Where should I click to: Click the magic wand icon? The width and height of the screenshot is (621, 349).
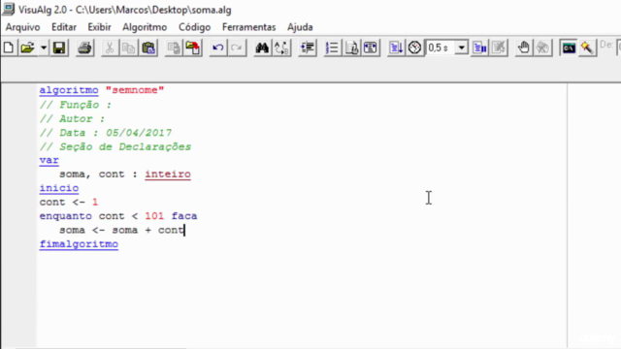(x=587, y=48)
